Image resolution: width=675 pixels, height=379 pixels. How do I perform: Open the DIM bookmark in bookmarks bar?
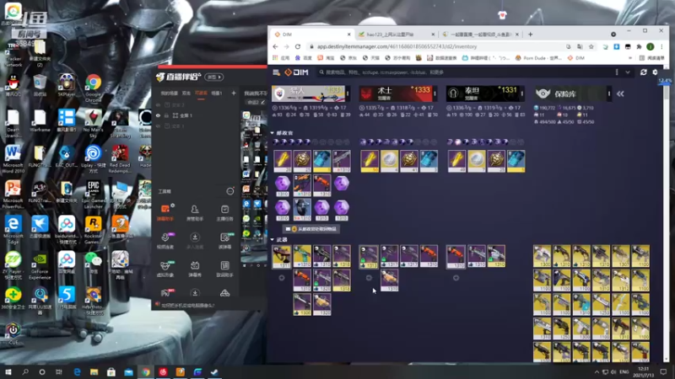point(576,57)
